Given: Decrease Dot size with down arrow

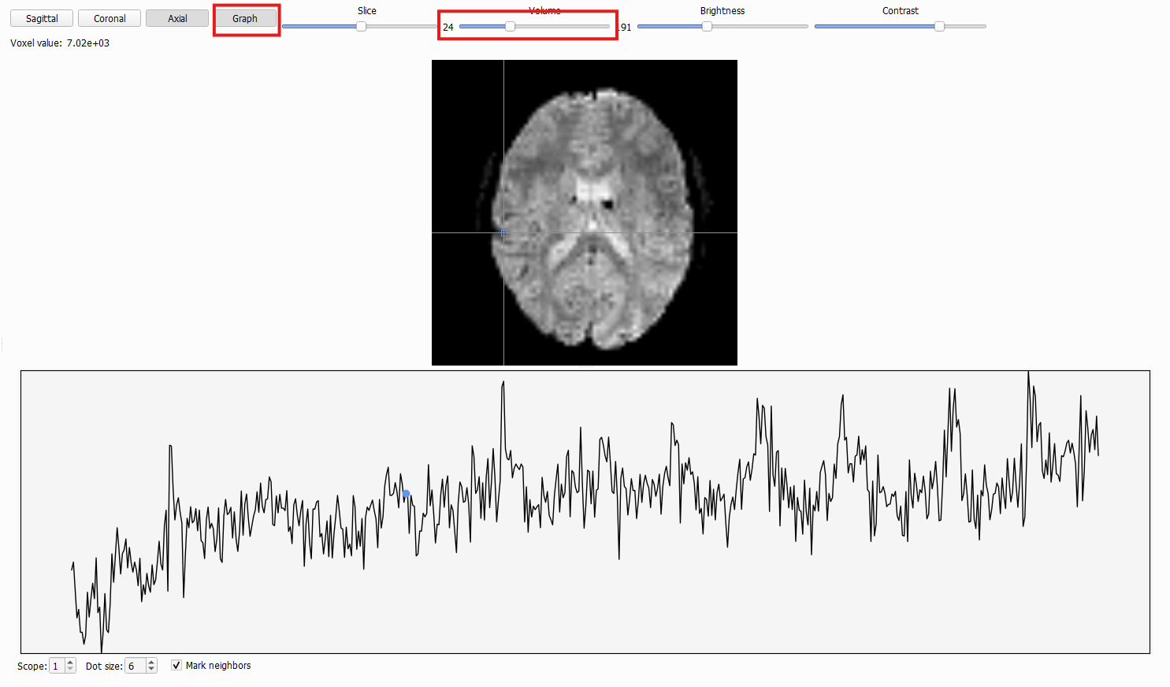Looking at the screenshot, I should 151,670.
